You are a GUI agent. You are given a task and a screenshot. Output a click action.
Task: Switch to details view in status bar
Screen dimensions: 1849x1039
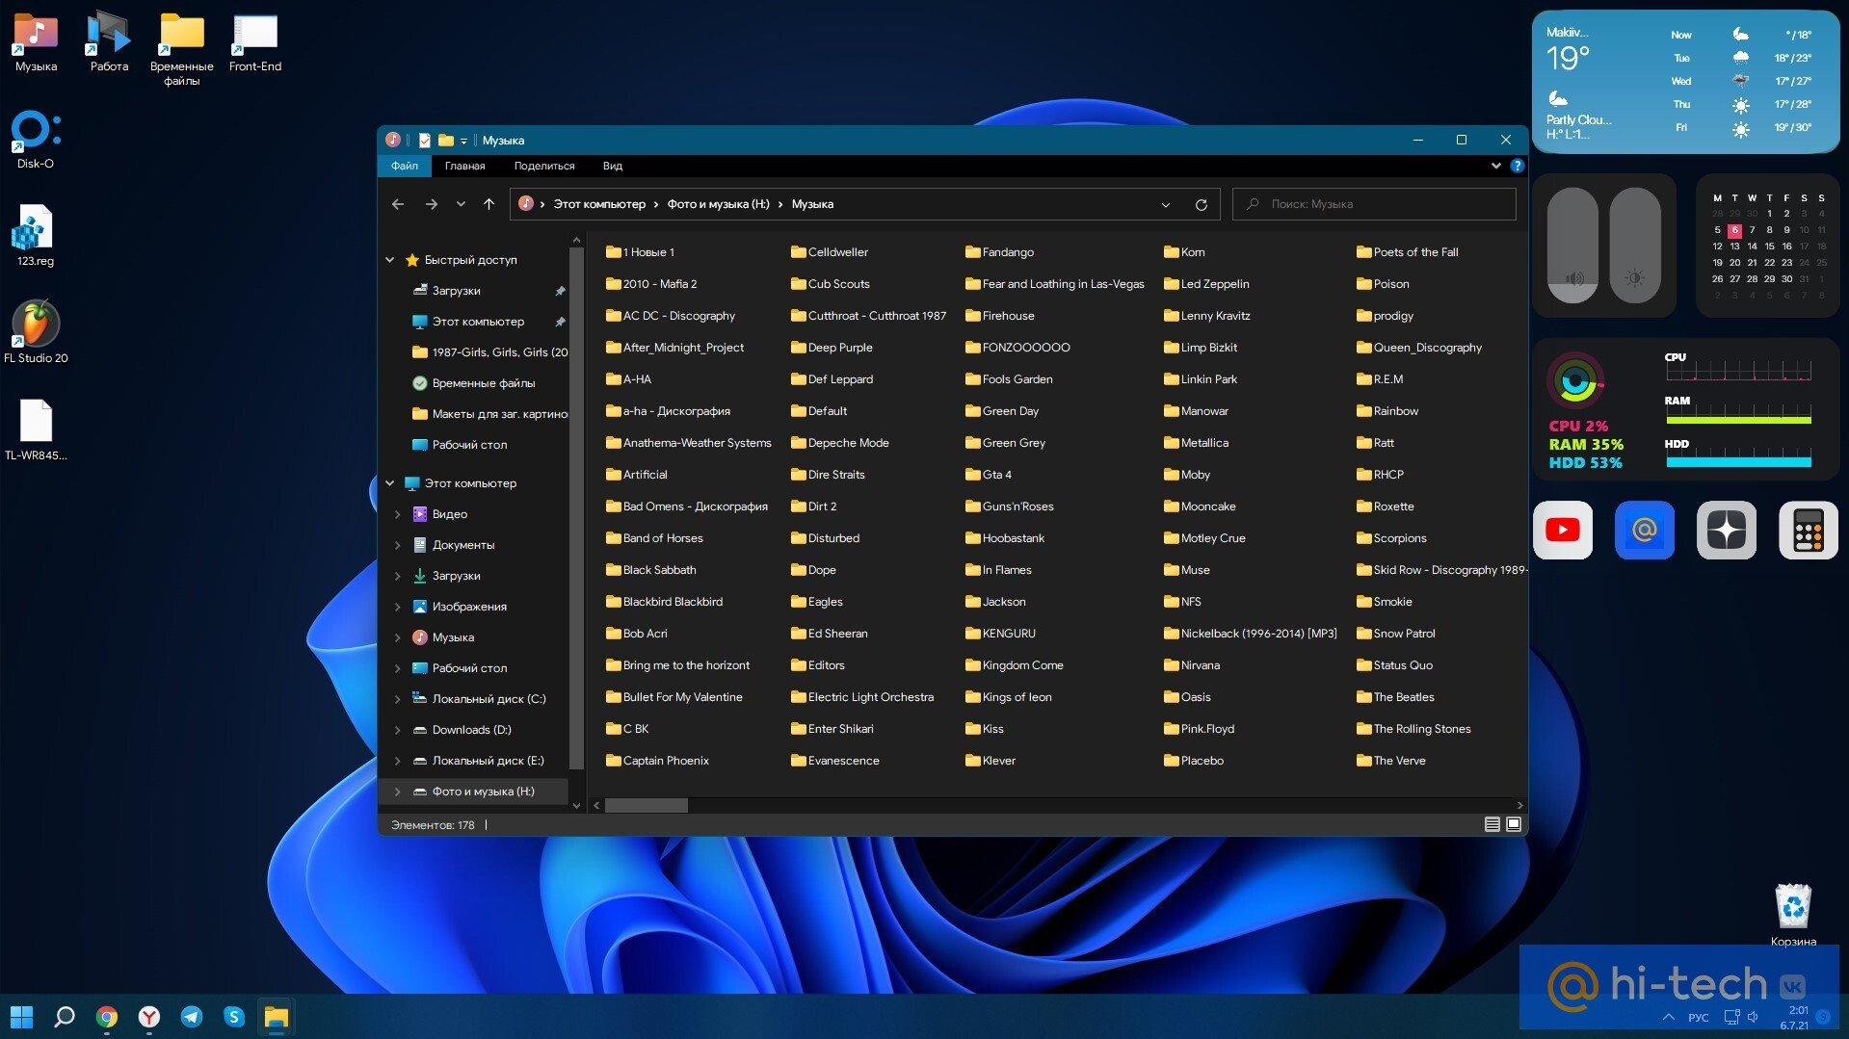1492,824
